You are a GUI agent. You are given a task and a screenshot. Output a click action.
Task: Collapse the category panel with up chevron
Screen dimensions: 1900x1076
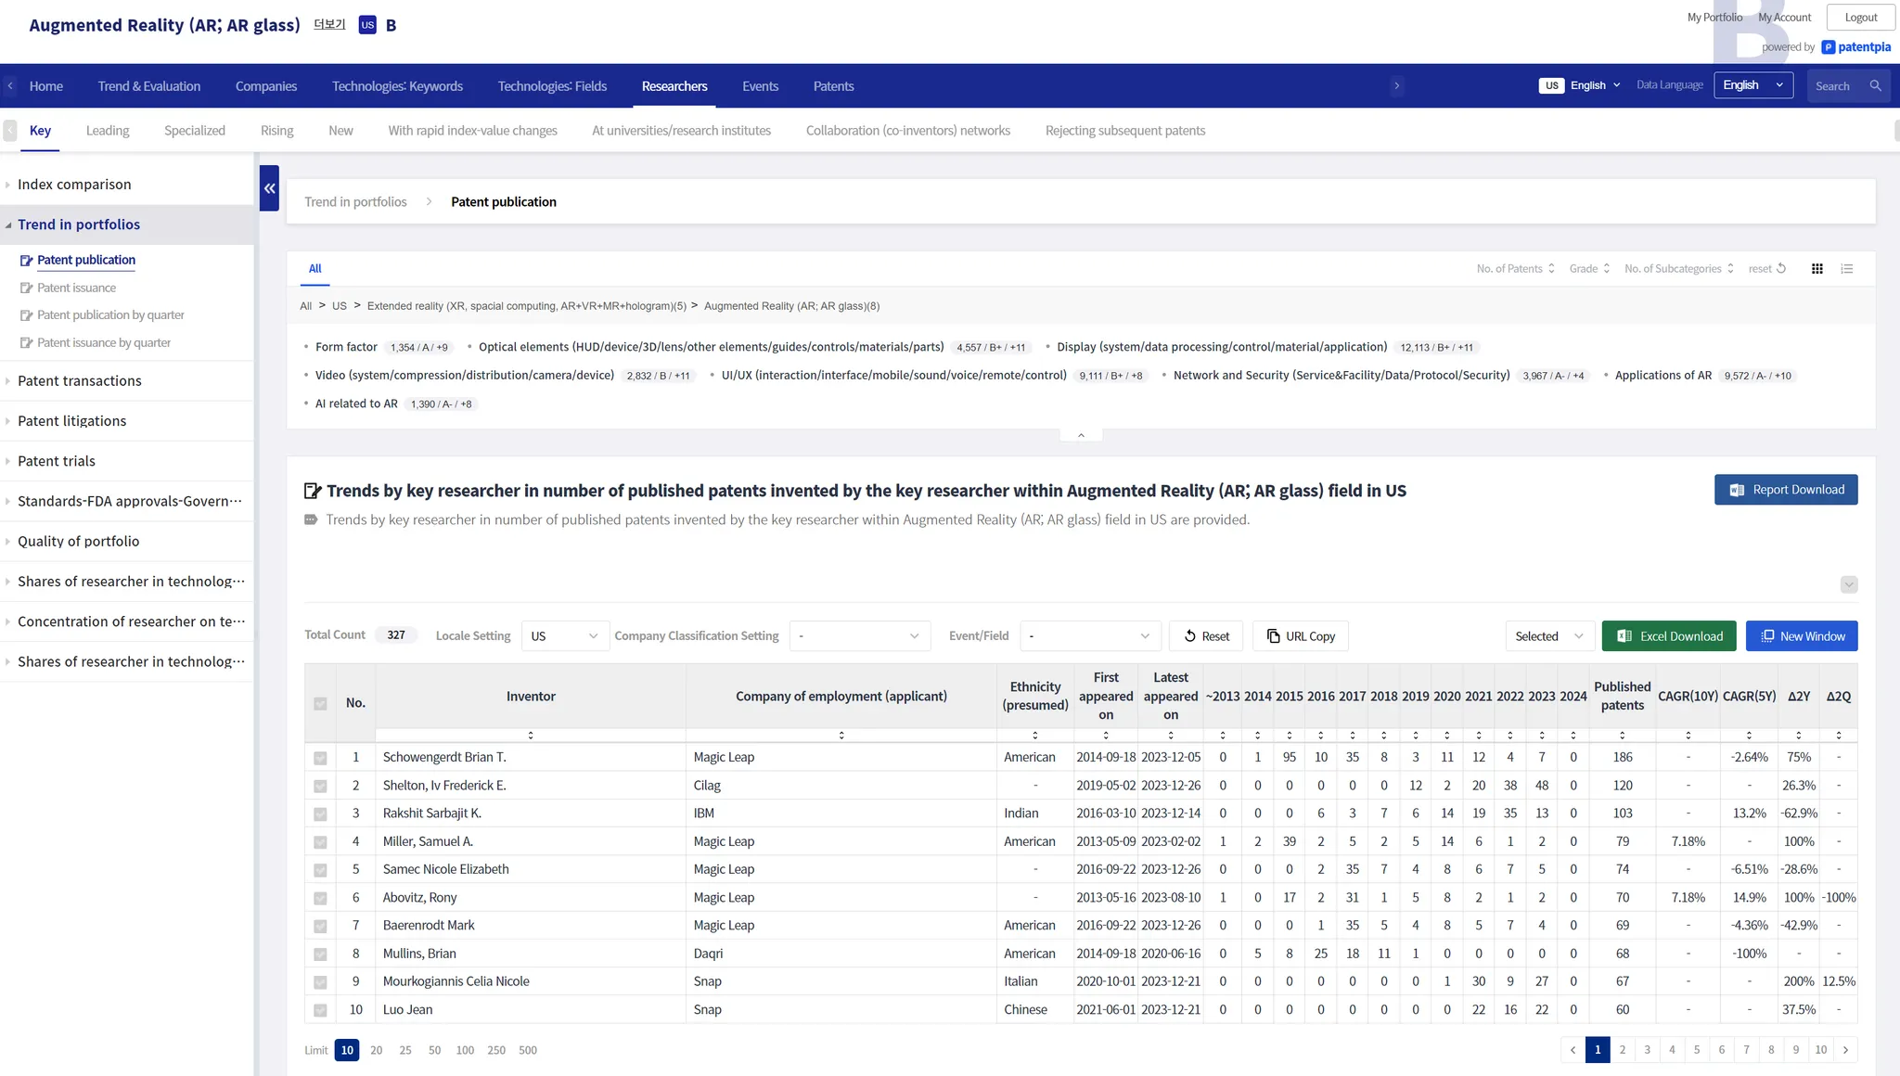click(x=1081, y=435)
